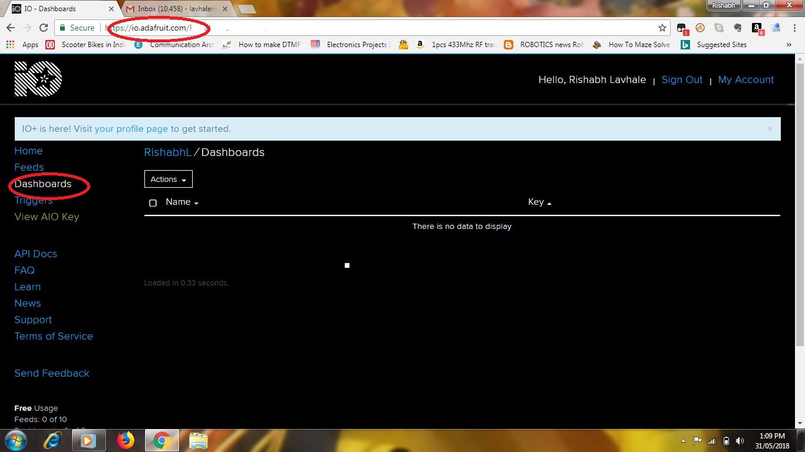The height and width of the screenshot is (452, 805).
Task: Open the 1pcs 433Mhz RF bookmark
Action: [x=455, y=45]
